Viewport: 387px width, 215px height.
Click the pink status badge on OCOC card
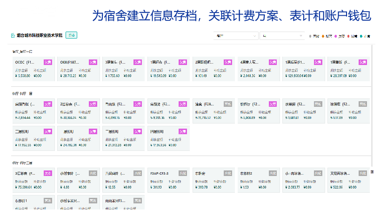pyautogui.click(x=47, y=62)
